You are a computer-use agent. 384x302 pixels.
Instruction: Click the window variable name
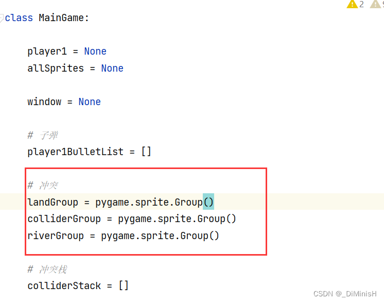pyautogui.click(x=44, y=102)
